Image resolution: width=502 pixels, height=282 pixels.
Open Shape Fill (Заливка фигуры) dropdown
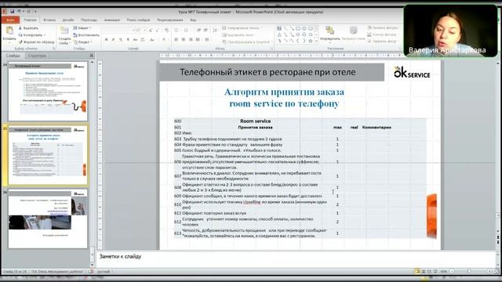point(384,28)
